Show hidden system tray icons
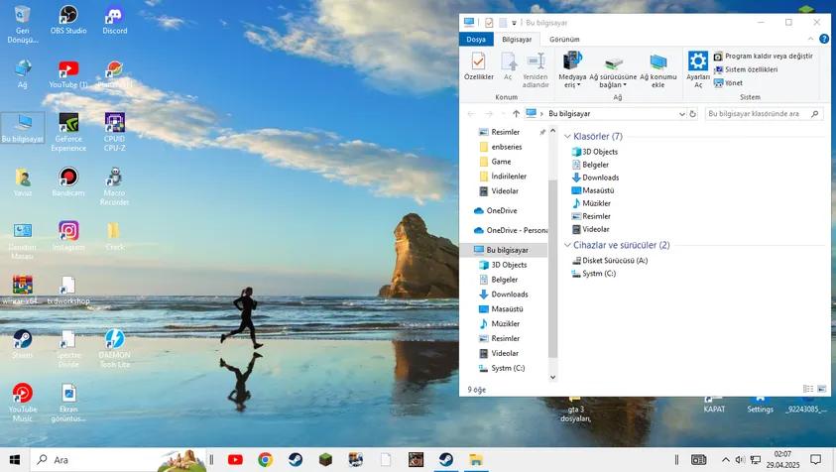 726,459
